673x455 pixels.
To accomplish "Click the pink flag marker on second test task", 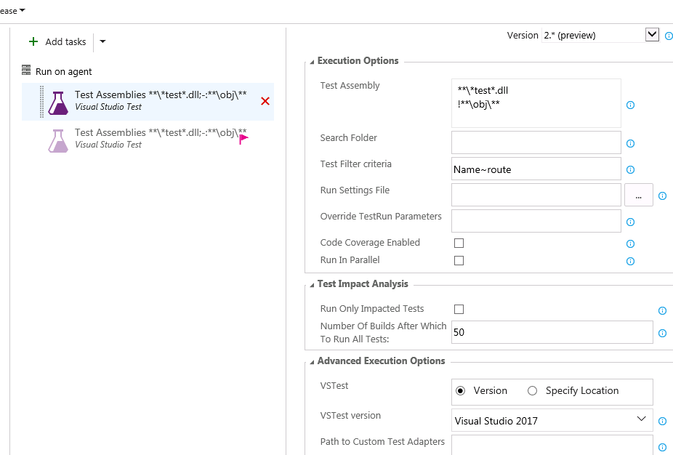I will pos(244,137).
